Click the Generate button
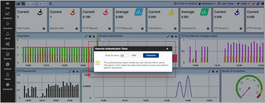 151,55
